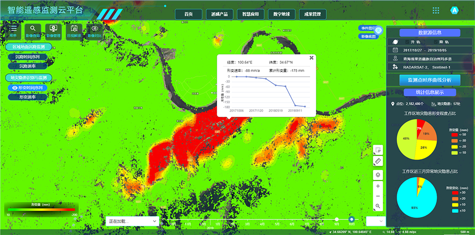Click the timeline handle at 10月
Screen dimensions: 475x235
[x=352, y=219]
